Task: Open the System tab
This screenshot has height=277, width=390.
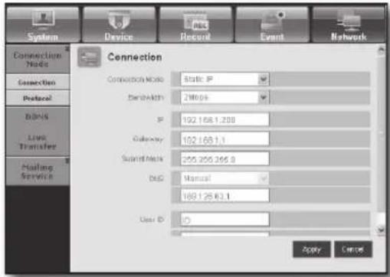Action: [x=43, y=24]
